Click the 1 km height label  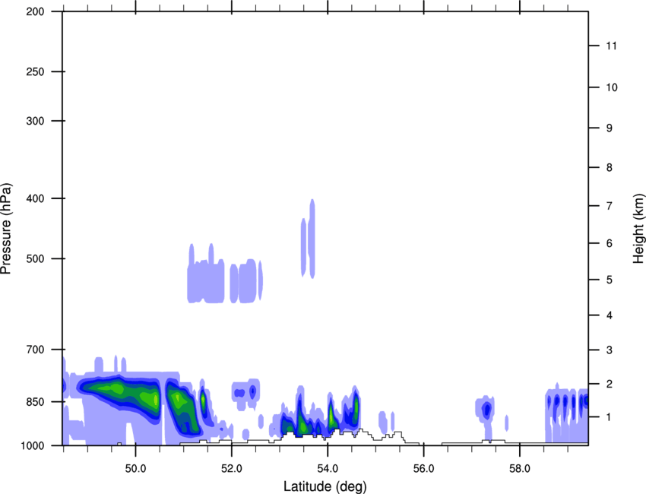610,417
